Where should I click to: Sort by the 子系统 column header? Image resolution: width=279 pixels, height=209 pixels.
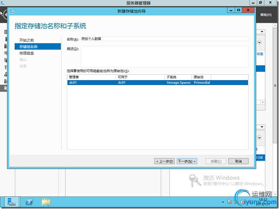178,77
